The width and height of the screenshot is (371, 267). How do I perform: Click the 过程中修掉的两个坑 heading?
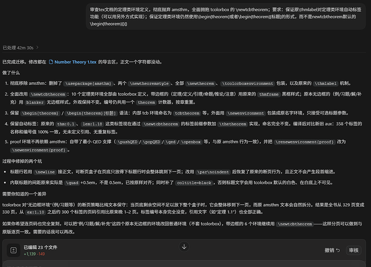(x=22, y=161)
